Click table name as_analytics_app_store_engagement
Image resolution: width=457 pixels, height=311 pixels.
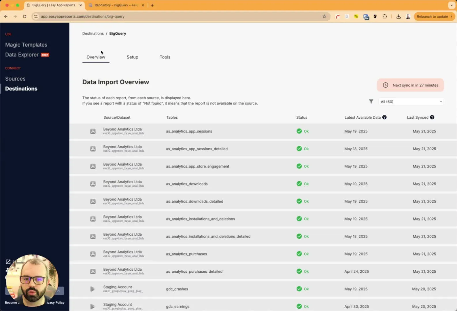(x=197, y=166)
